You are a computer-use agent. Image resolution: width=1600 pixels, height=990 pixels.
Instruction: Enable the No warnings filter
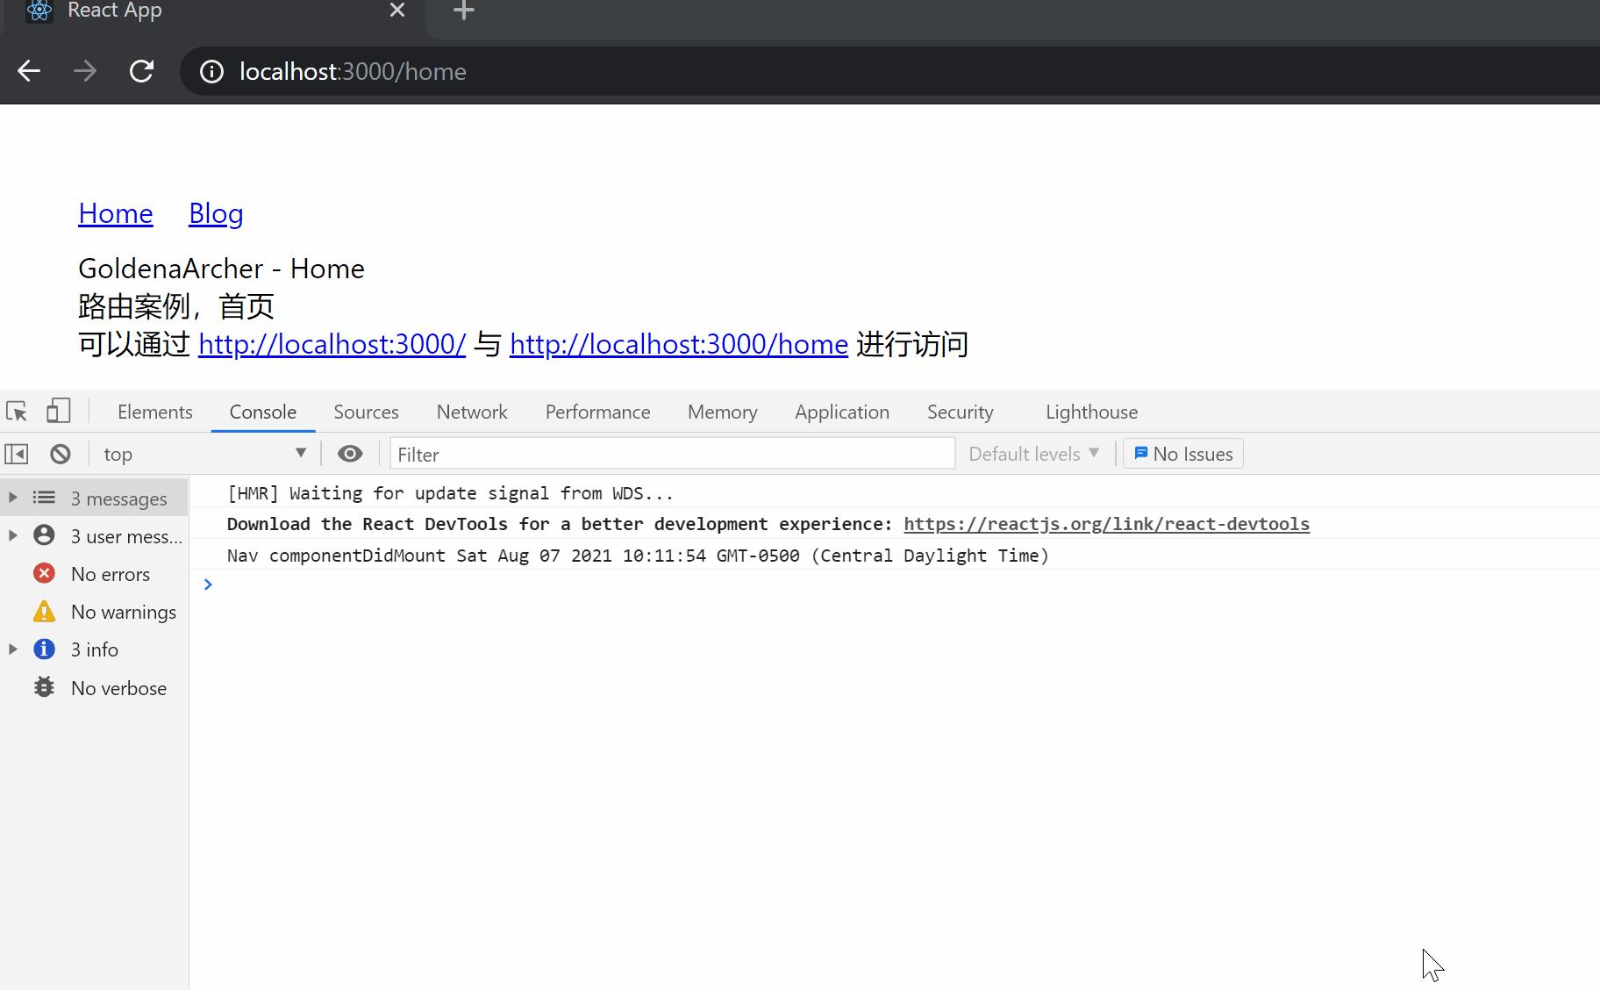tap(123, 612)
